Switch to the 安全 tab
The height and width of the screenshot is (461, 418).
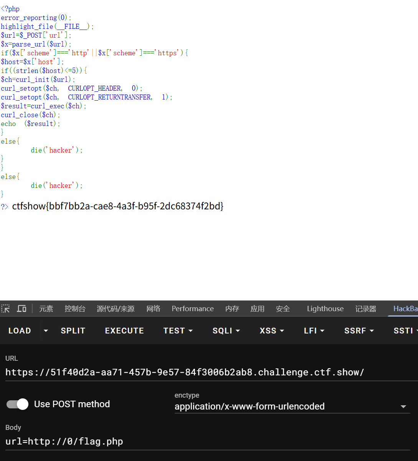point(283,309)
